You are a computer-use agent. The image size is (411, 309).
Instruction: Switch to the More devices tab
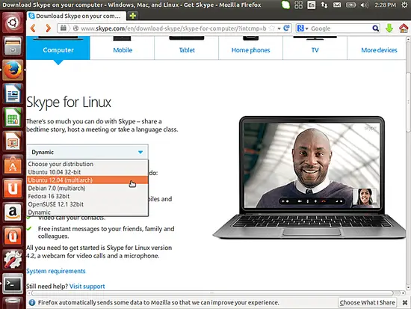[377, 48]
